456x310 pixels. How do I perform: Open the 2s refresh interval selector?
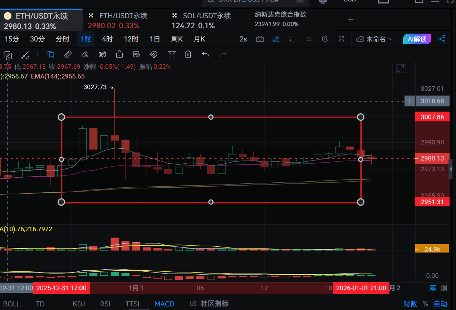tap(243, 39)
